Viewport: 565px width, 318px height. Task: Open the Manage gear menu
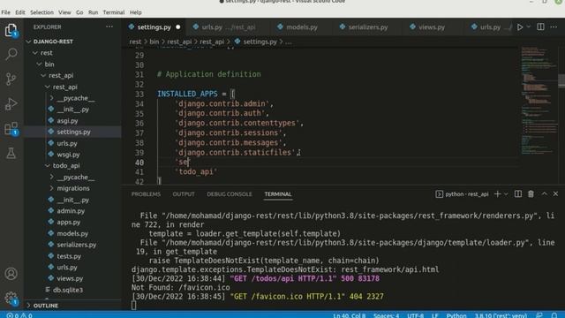tap(11, 298)
